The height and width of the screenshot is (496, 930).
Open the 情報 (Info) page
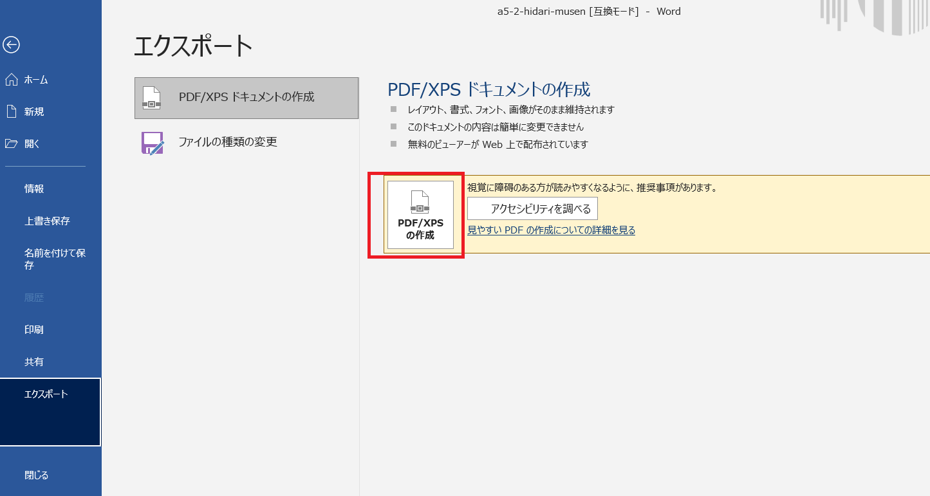(x=34, y=189)
